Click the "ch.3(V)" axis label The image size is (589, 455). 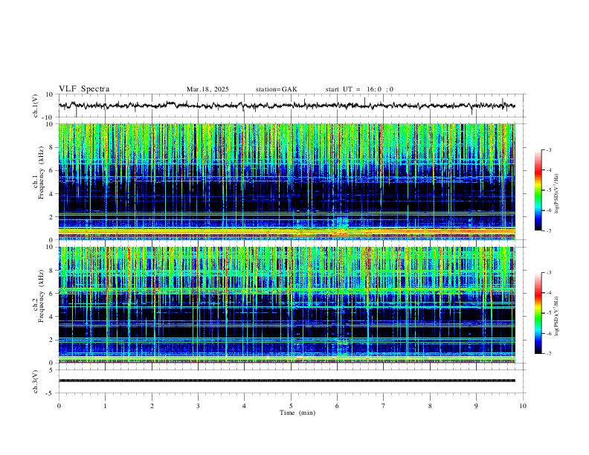[36, 381]
